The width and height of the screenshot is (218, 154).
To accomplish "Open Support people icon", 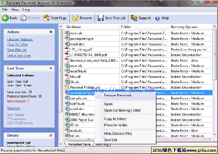I will pyautogui.click(x=134, y=18).
